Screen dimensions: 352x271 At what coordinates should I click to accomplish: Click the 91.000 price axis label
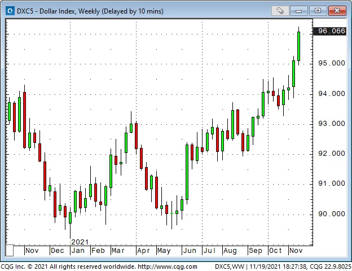tap(331, 183)
